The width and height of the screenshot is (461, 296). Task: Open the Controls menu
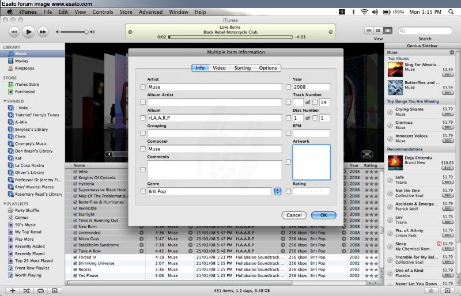click(x=103, y=12)
